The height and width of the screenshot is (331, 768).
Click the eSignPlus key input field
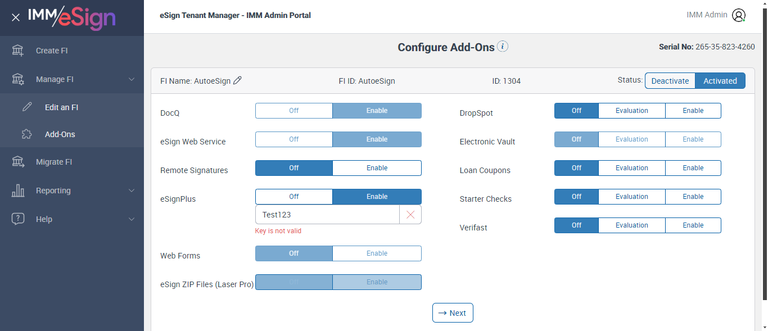pos(327,215)
